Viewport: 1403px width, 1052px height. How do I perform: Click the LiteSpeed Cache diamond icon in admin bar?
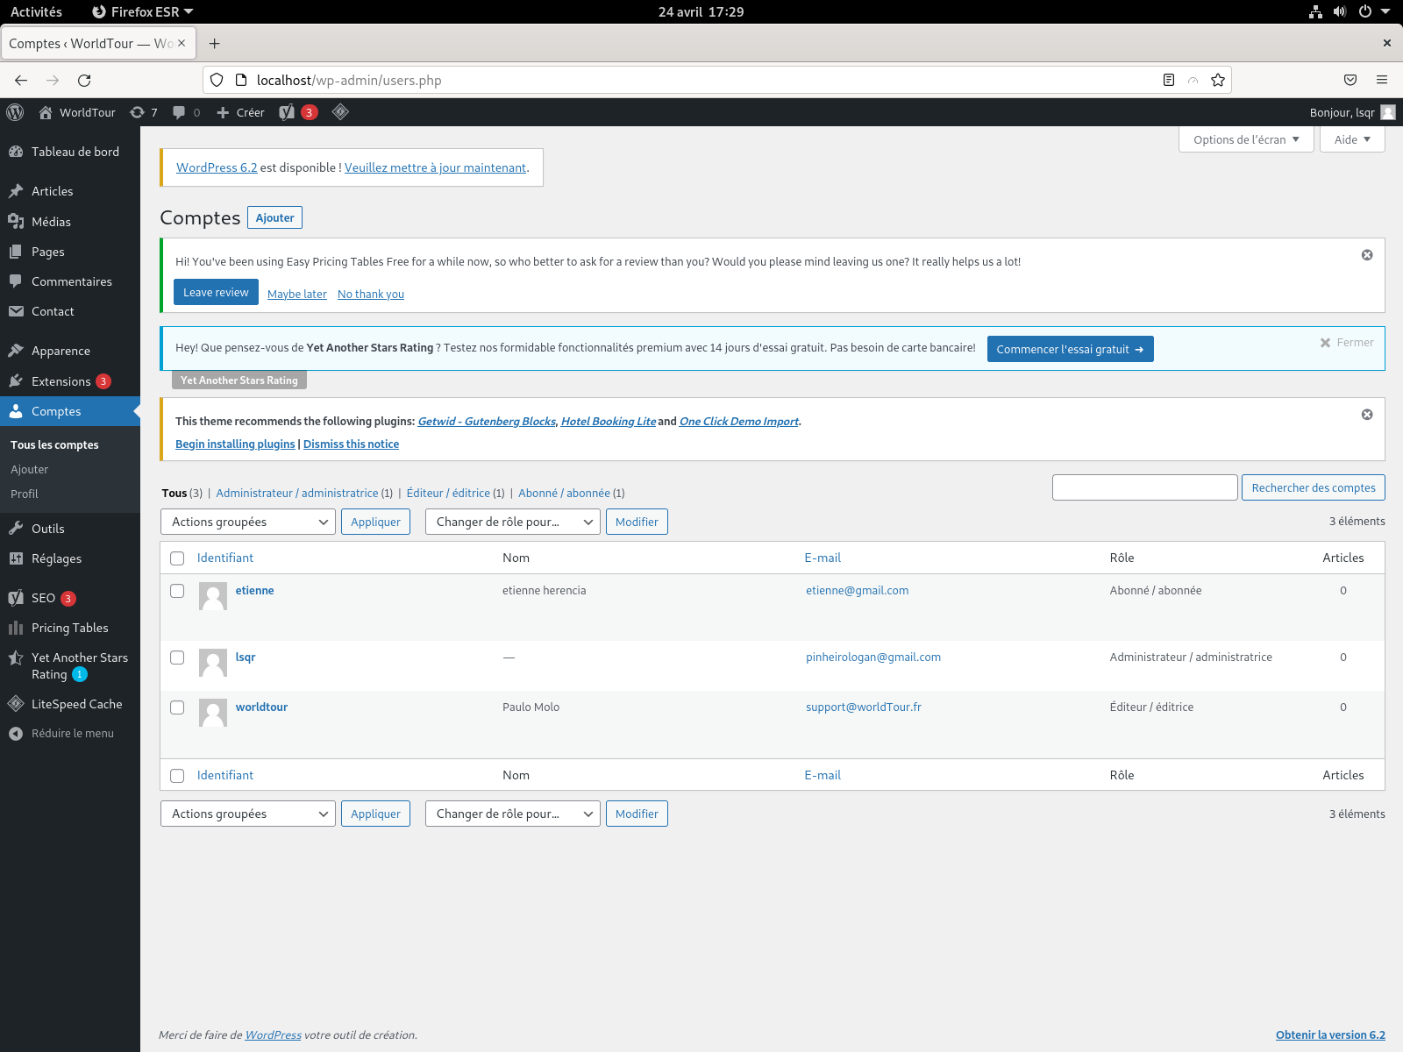[x=340, y=112]
